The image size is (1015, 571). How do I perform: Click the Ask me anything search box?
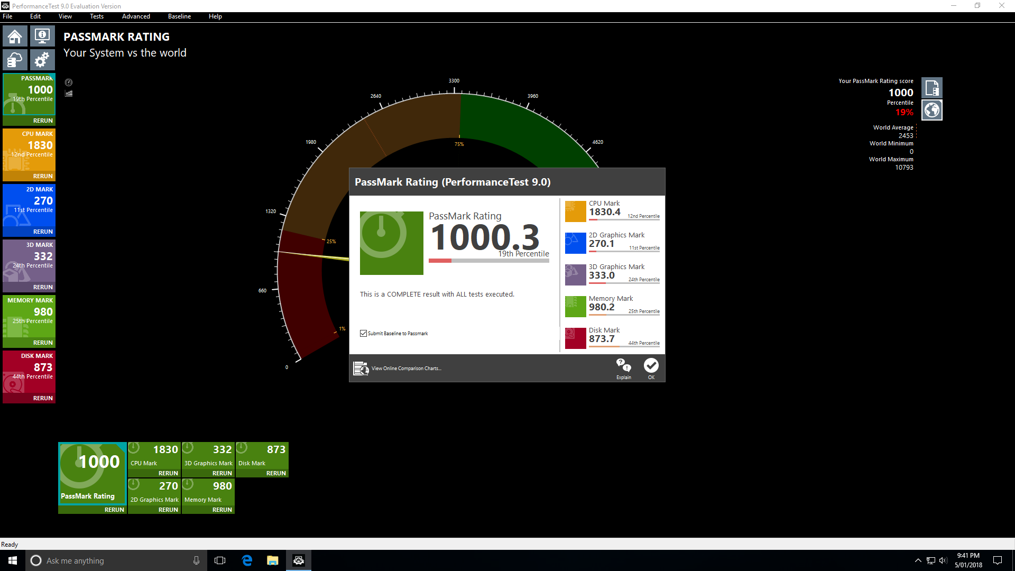coord(116,560)
